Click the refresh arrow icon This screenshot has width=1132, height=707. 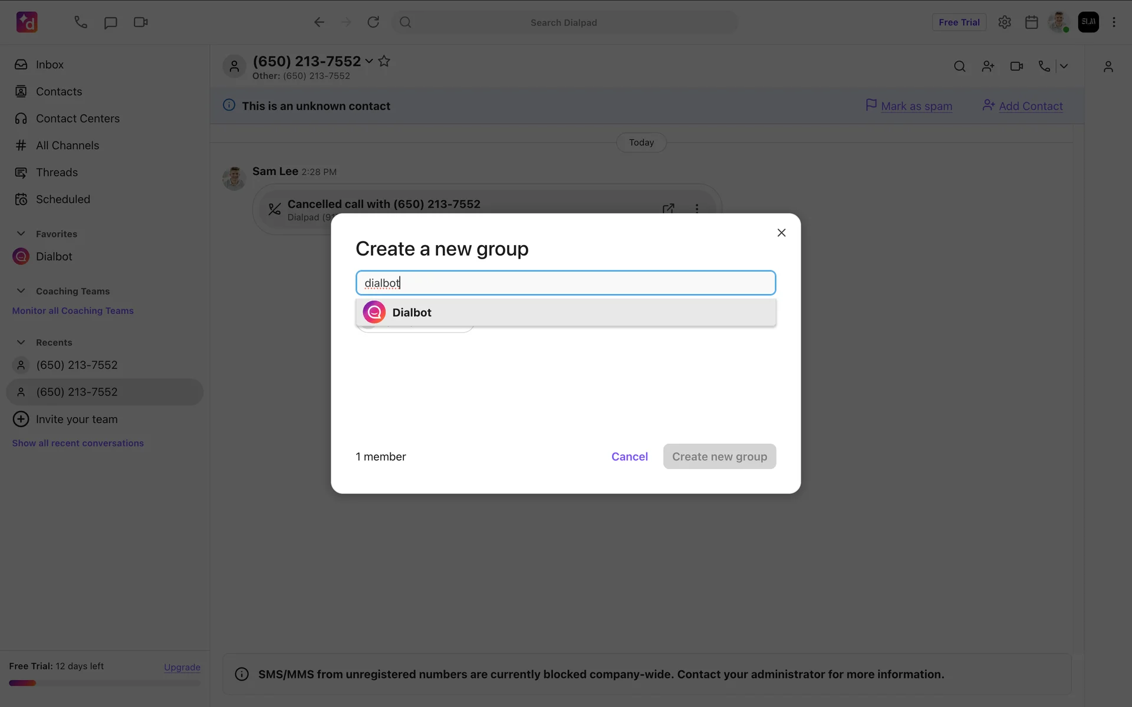click(x=373, y=22)
